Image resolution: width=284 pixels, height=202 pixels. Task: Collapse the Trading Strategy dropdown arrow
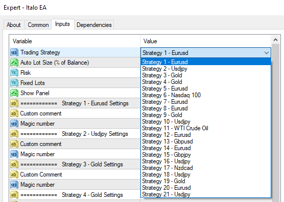pos(267,53)
